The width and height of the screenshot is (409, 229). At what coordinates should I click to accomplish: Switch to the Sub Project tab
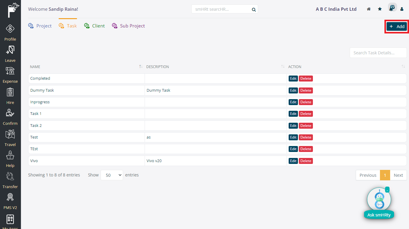click(128, 26)
